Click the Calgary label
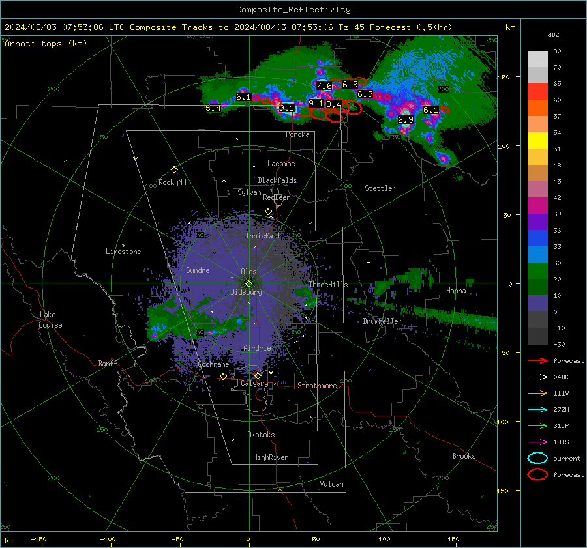This screenshot has width=587, height=548. pos(254,383)
